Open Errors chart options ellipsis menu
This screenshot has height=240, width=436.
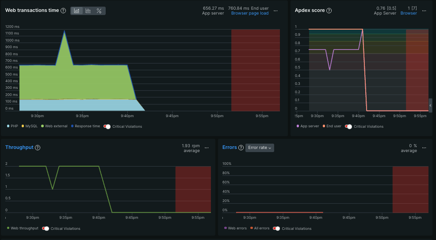click(425, 148)
